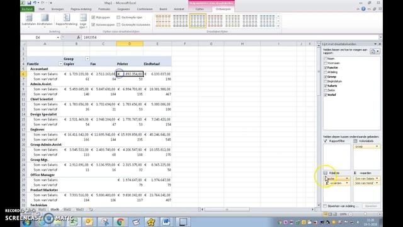Open the Name Box dropdown arrow
Screen dimensions: 403x227
(x=58, y=38)
